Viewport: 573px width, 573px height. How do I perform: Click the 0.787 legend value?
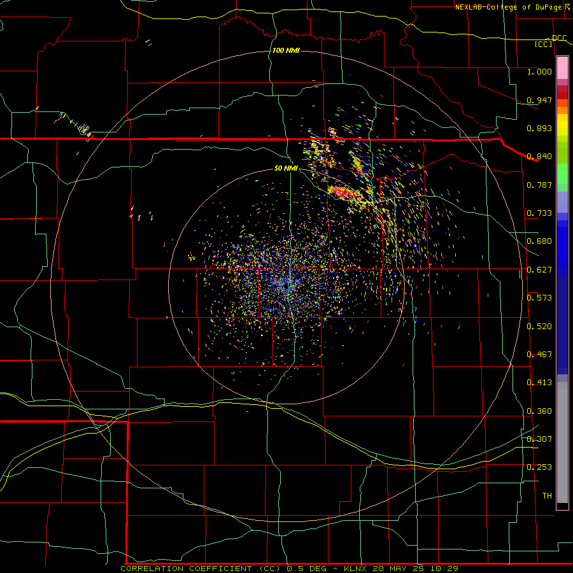pos(539,185)
